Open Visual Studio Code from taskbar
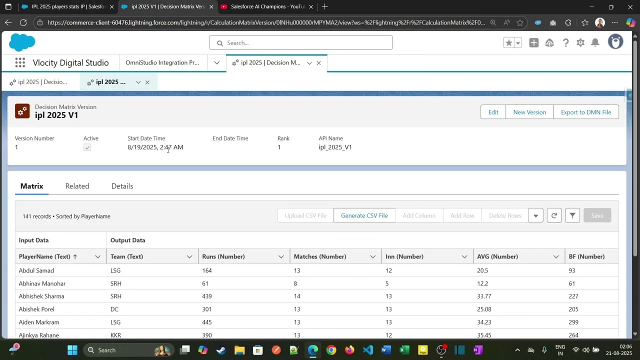This screenshot has width=640, height=360. coord(368,350)
